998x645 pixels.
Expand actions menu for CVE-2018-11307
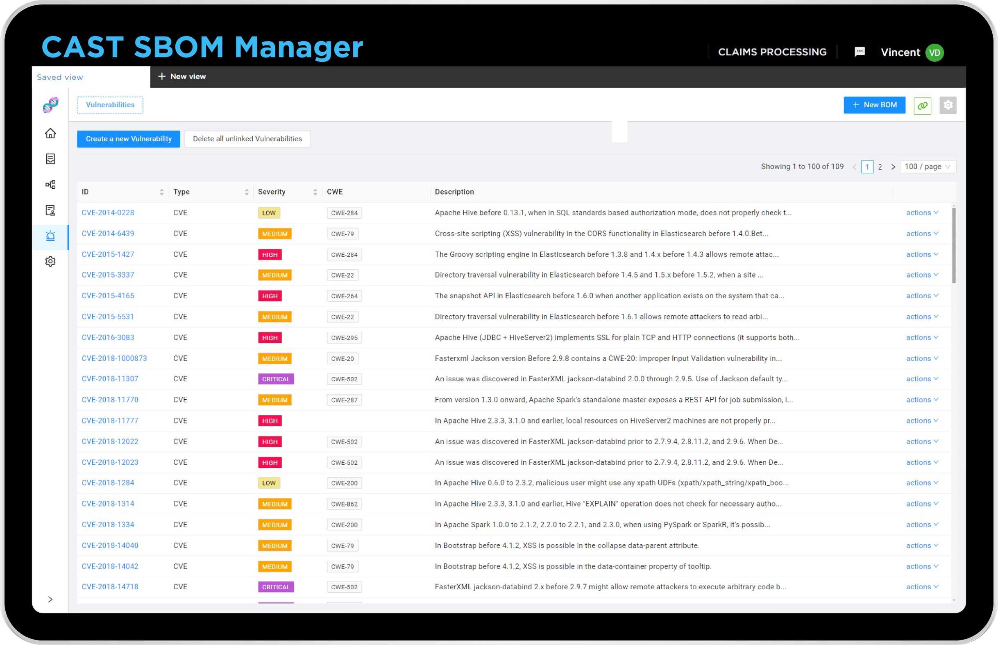tap(921, 379)
